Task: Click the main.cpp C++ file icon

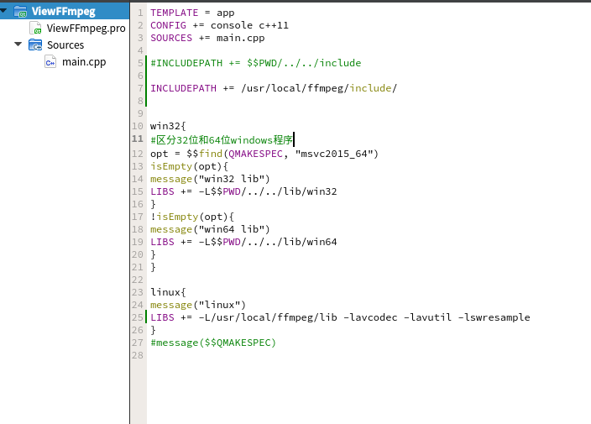Action: tap(50, 61)
